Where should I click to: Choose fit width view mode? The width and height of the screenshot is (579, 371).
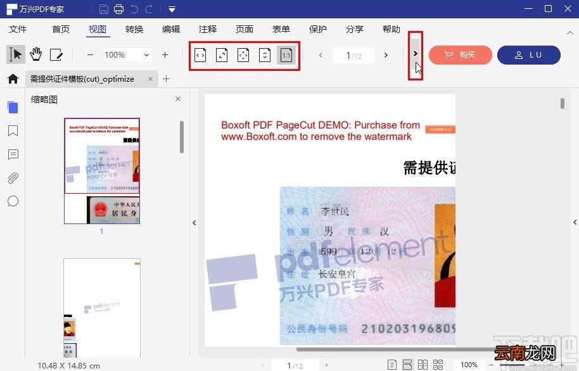point(200,55)
